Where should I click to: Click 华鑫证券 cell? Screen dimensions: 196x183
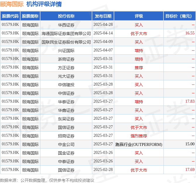[x=66, y=110]
